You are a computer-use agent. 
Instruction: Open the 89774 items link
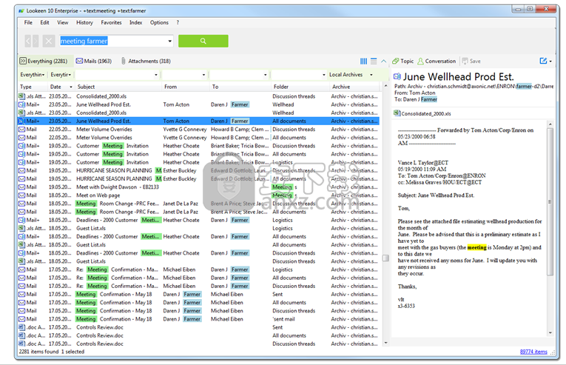tap(533, 352)
